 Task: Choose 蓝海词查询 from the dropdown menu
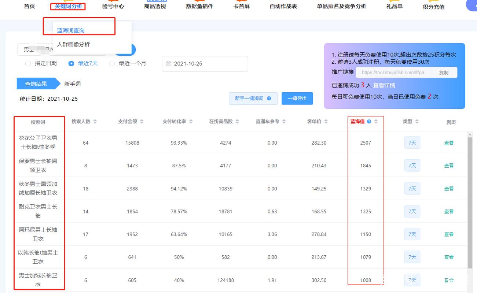coord(71,30)
